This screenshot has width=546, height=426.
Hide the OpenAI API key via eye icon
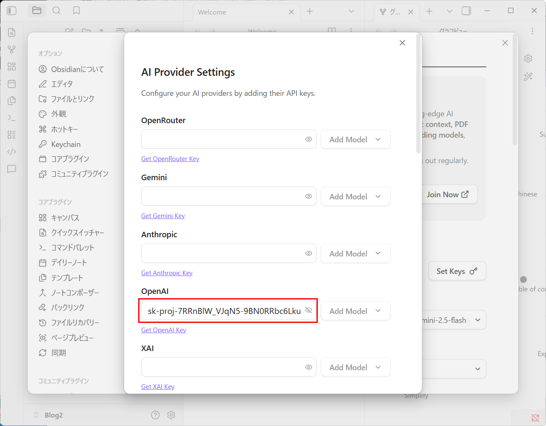click(x=308, y=311)
